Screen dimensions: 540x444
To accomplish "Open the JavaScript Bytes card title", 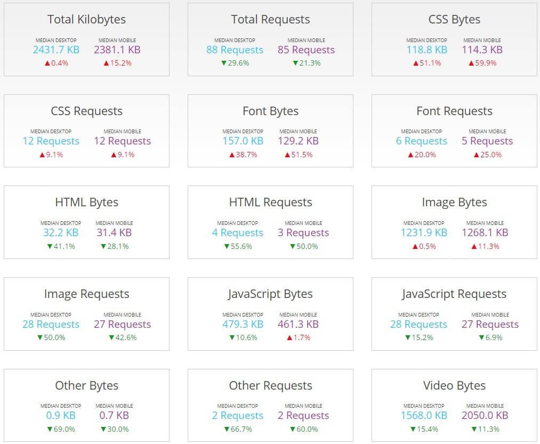I will 270,294.
